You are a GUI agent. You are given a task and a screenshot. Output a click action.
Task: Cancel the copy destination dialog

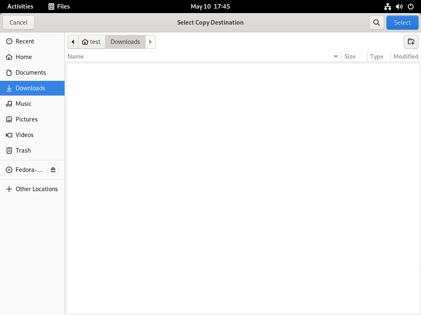[x=19, y=23]
